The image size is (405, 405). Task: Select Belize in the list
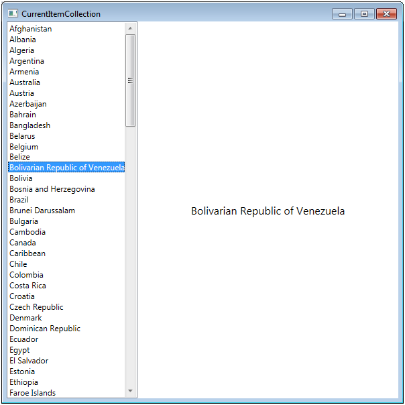pos(66,157)
